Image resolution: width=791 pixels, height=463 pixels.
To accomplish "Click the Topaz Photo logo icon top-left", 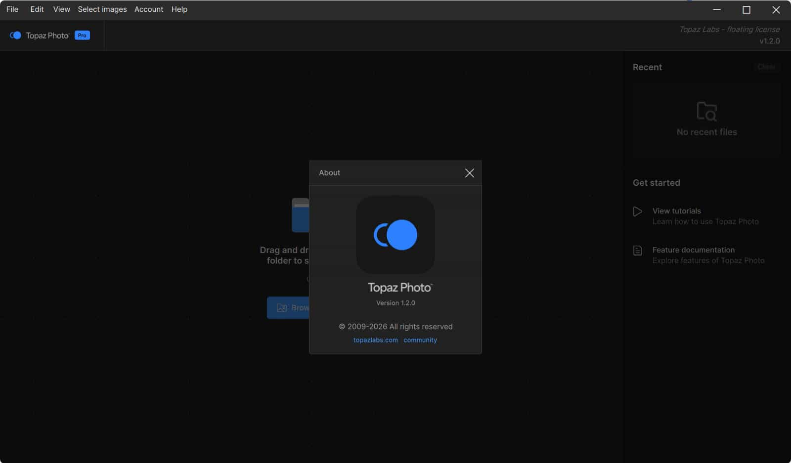I will click(x=15, y=35).
